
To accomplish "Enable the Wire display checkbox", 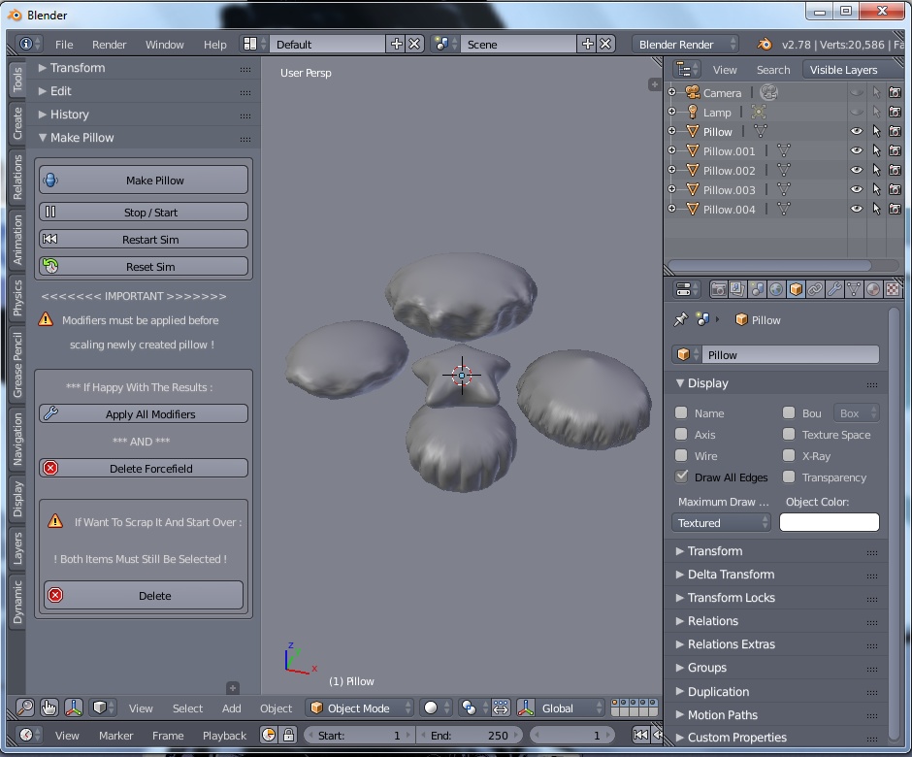I will point(682,456).
